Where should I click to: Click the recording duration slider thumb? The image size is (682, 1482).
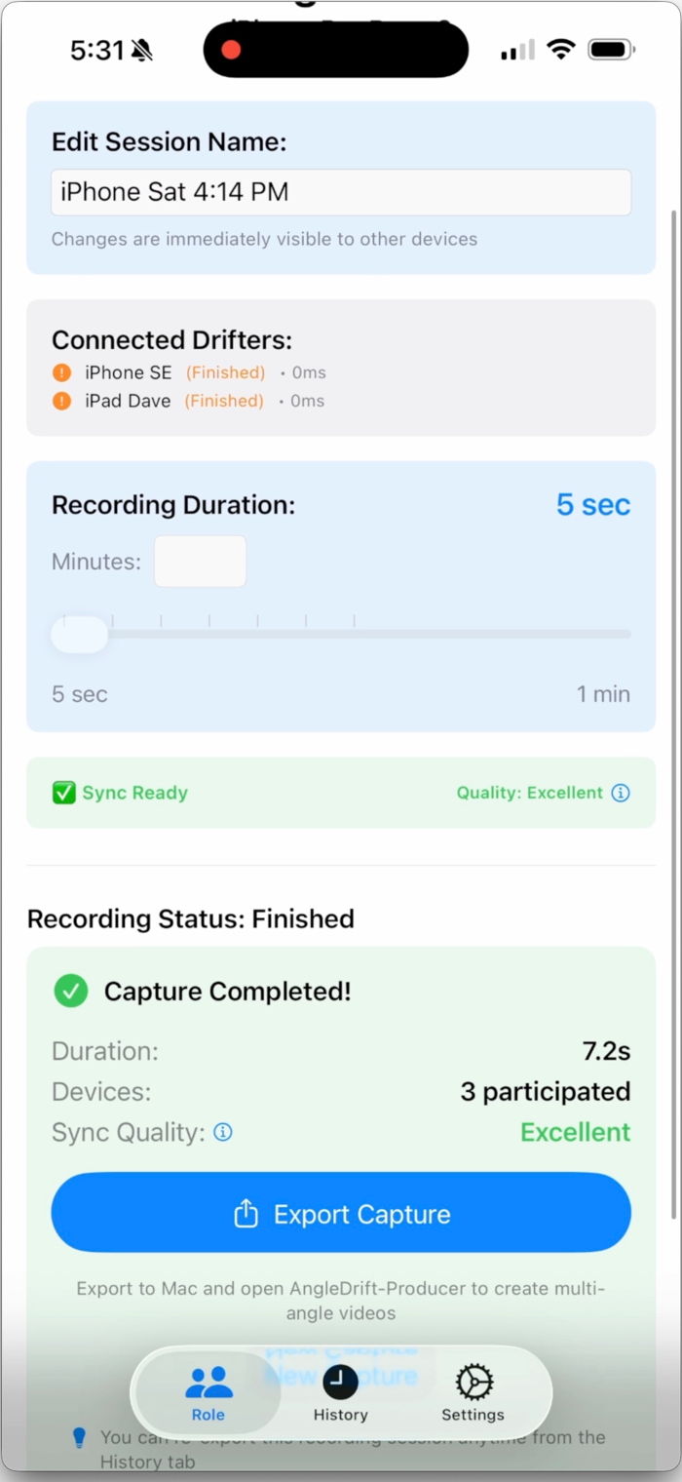coord(80,634)
